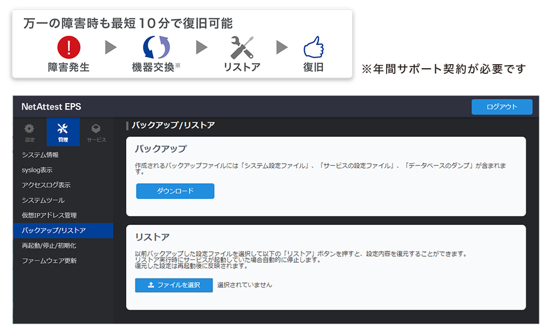Click the blue 機器交換 rotation icon
The image size is (558, 332).
pyautogui.click(x=156, y=47)
